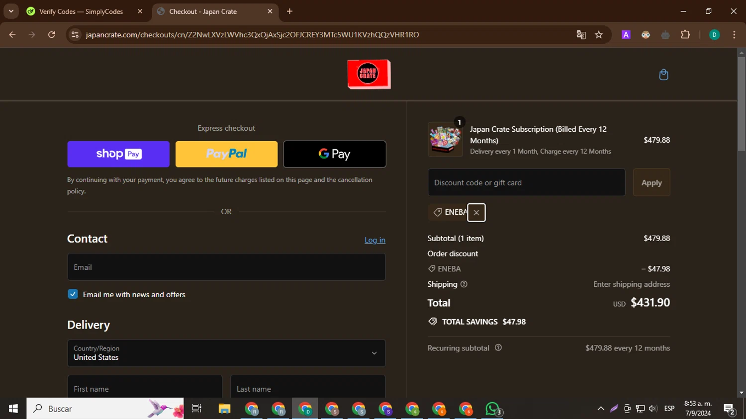Open the ESP language indicator
Screen dimensions: 746x419
pyautogui.click(x=669, y=409)
